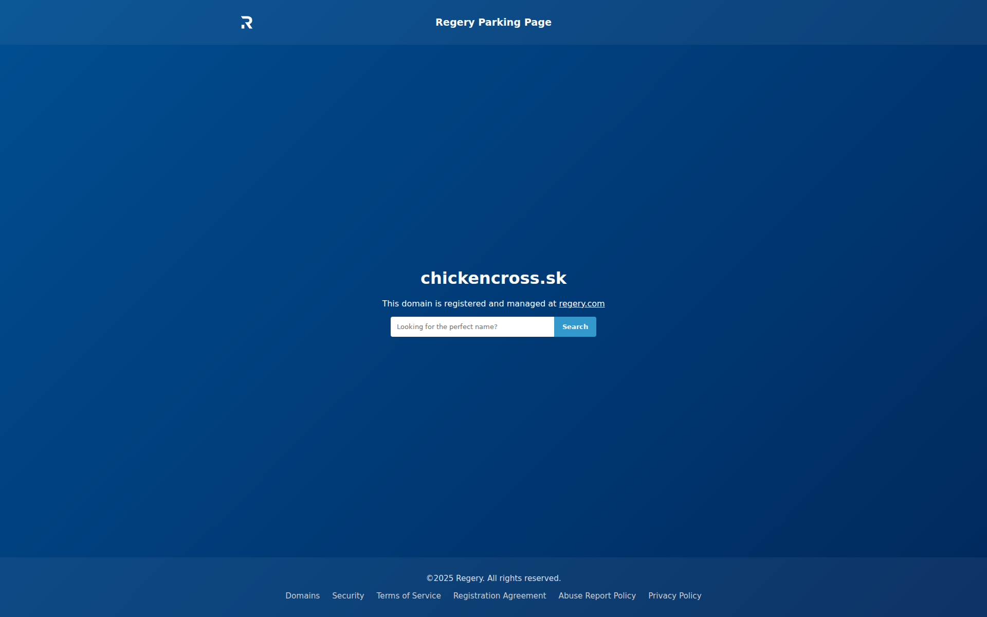
Task: Focus the 'Looking for the perfect name?' field
Action: 472,327
